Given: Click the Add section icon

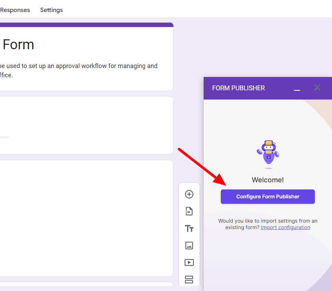Looking at the screenshot, I should point(189,280).
